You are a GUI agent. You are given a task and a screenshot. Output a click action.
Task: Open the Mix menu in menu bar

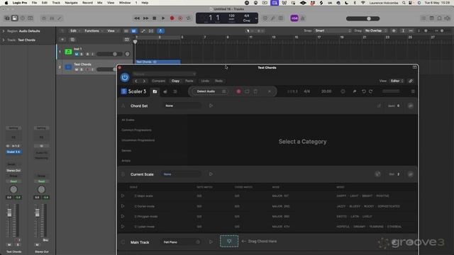[x=99, y=3]
